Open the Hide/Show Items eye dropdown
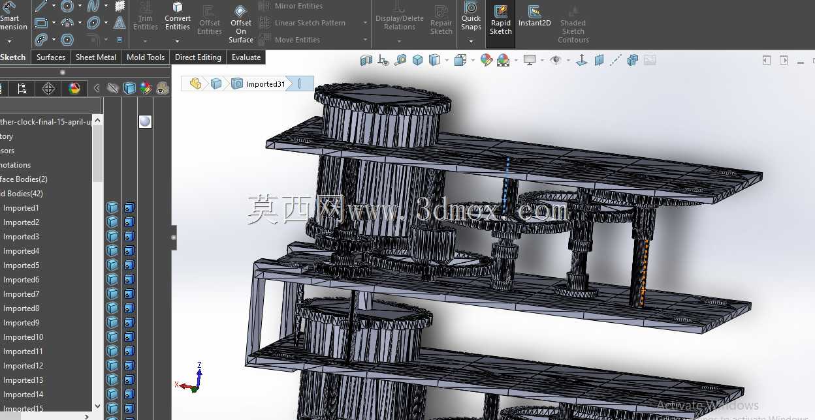The height and width of the screenshot is (420, 815). pyautogui.click(x=567, y=61)
